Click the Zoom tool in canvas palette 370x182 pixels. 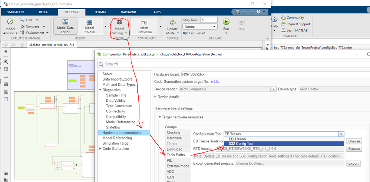6,62
